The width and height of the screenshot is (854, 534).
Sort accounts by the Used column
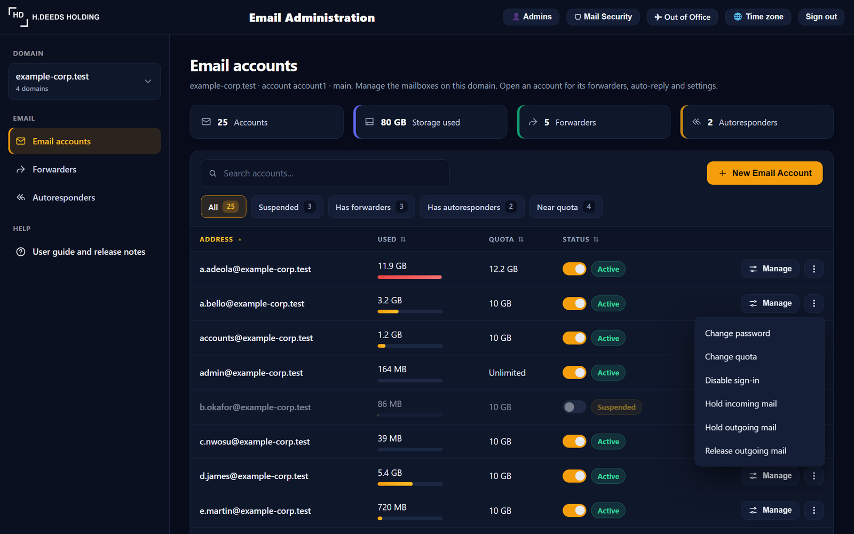pyautogui.click(x=392, y=239)
